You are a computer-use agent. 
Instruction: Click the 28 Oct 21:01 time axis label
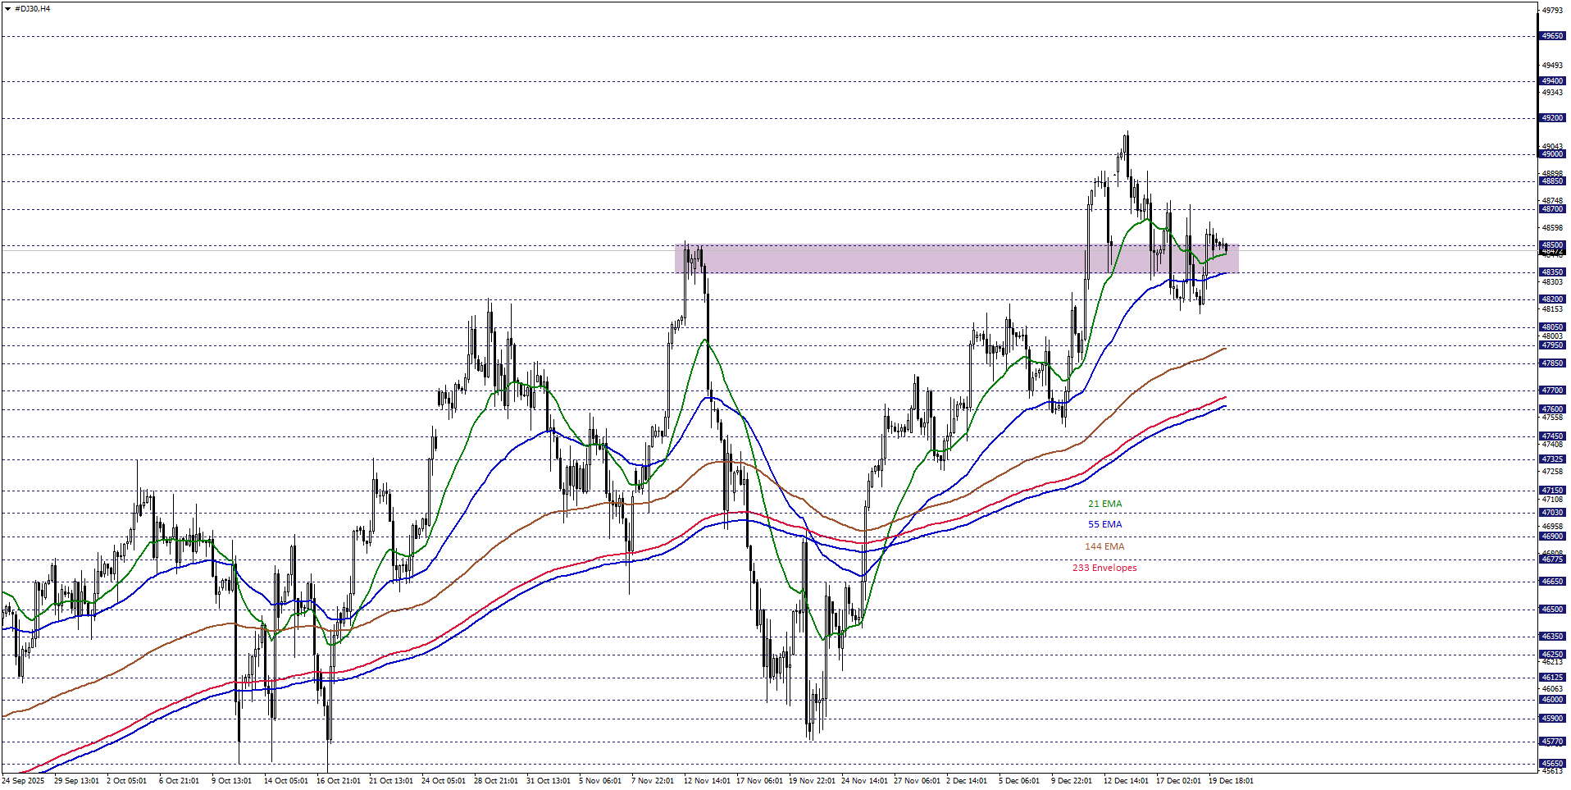(x=495, y=780)
